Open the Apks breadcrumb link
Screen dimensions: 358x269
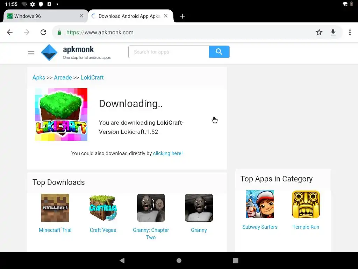(x=38, y=77)
